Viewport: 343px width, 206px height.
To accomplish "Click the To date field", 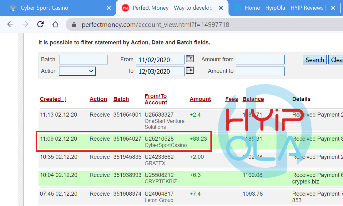I will (160, 71).
